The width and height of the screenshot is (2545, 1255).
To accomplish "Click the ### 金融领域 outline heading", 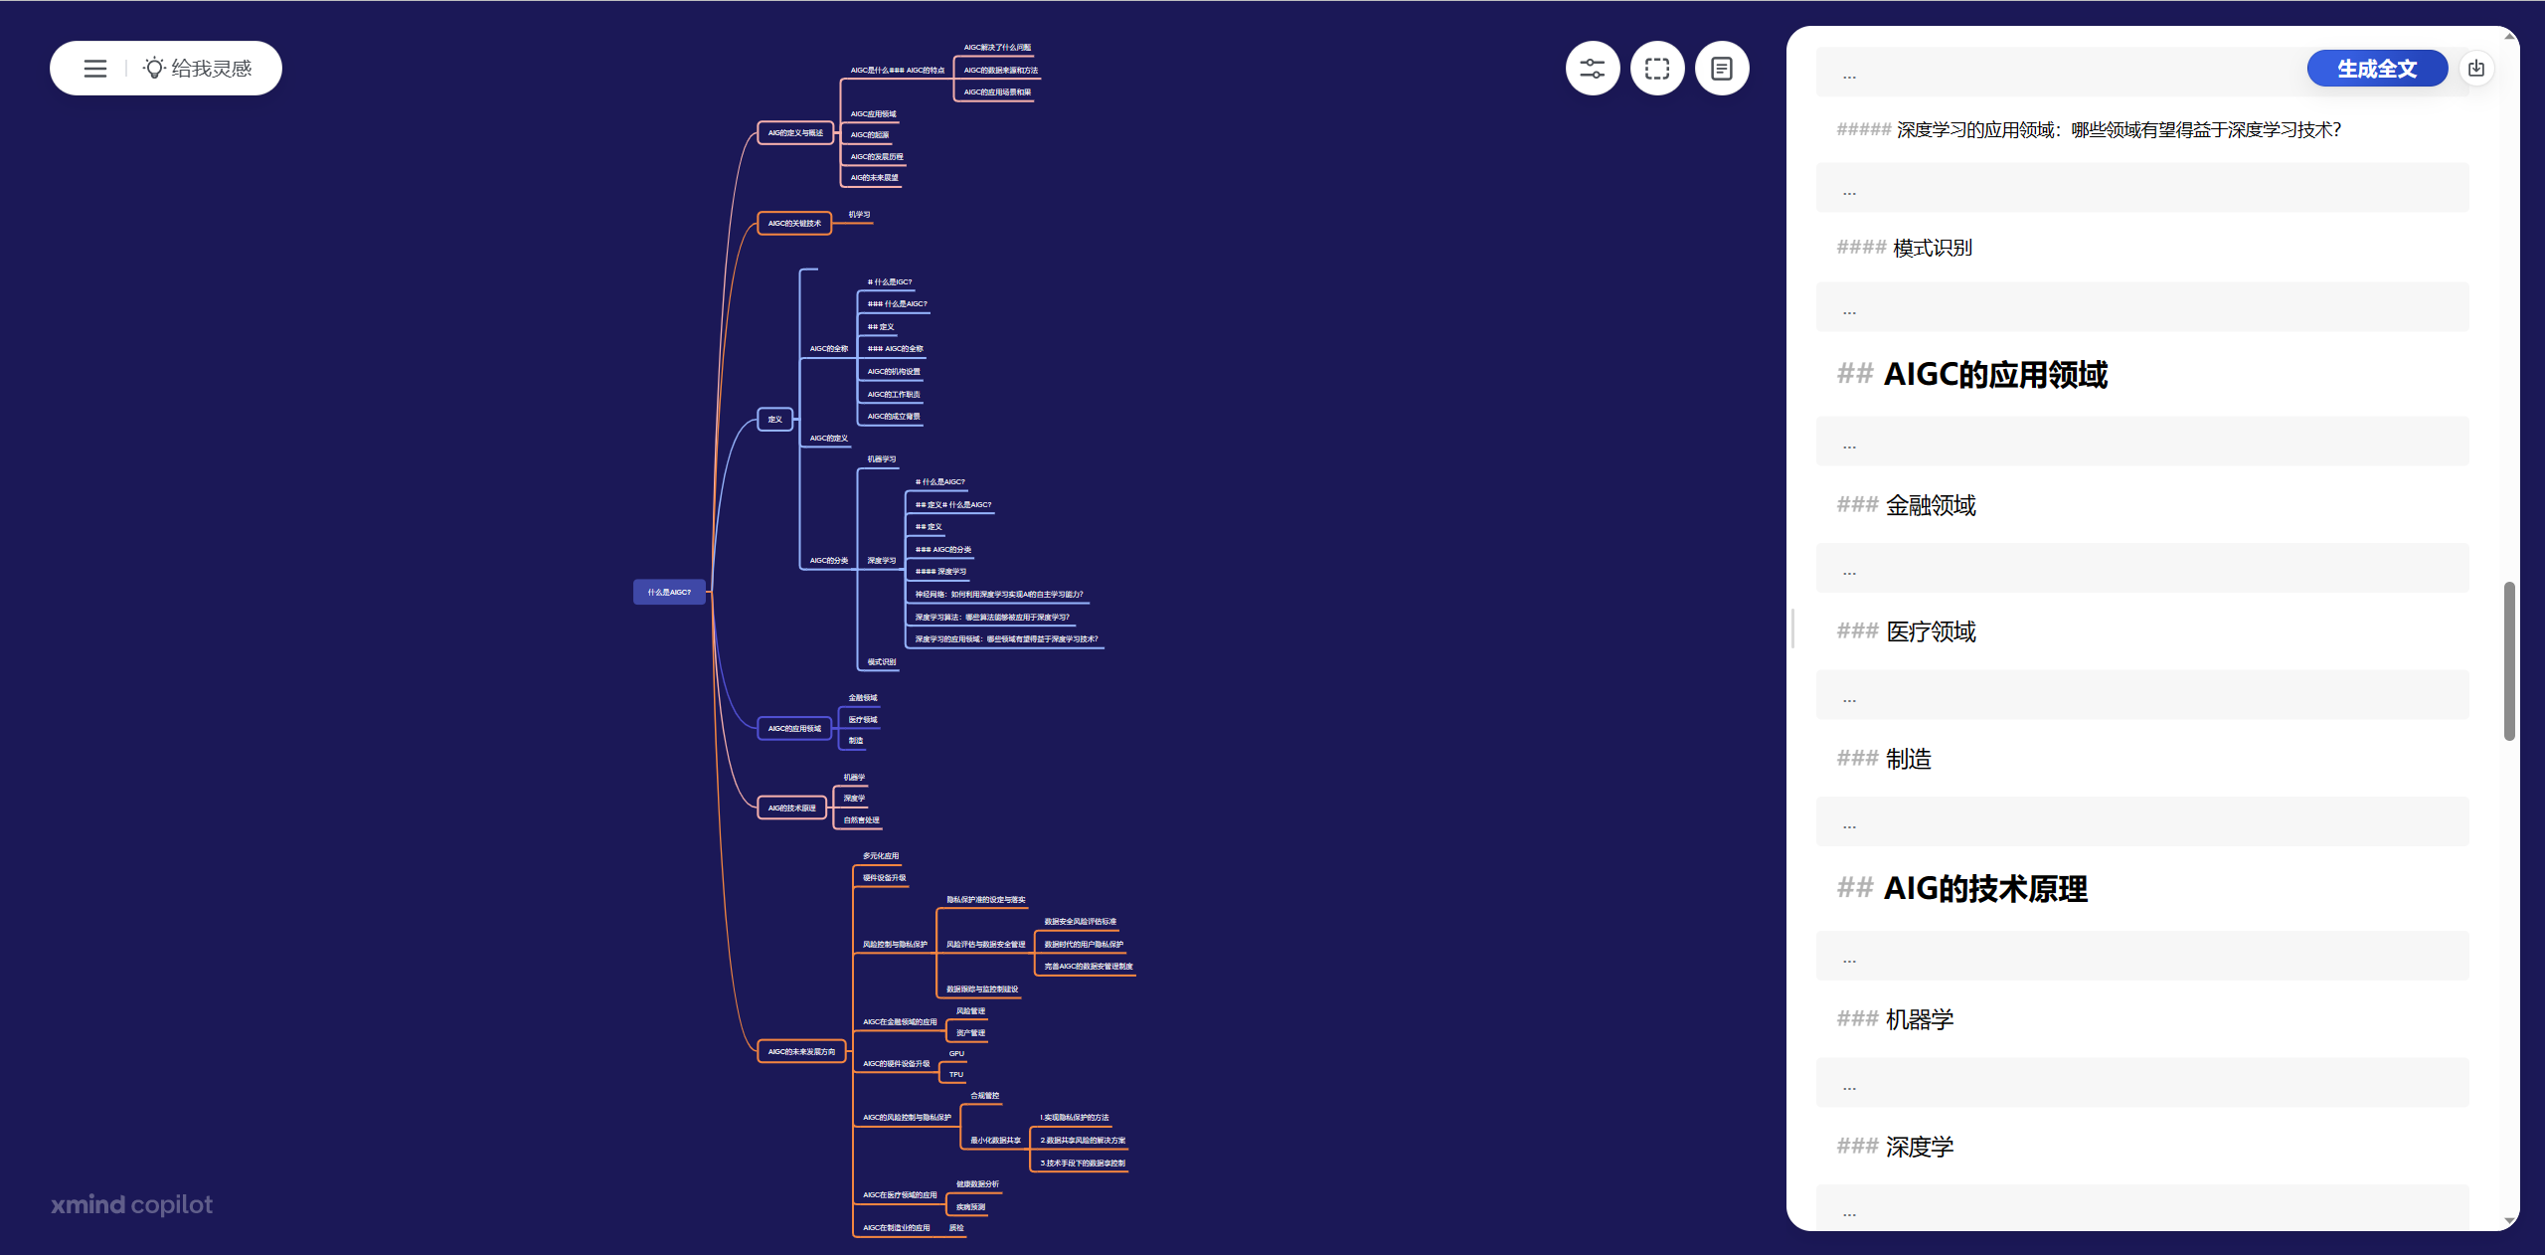I will click(1930, 506).
